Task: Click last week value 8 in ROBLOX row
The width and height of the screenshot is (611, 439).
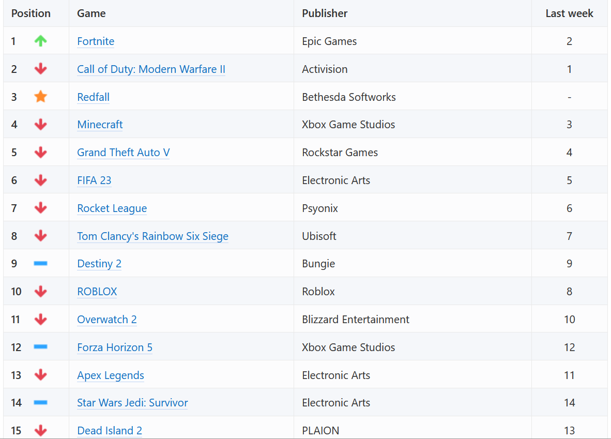Action: click(569, 292)
